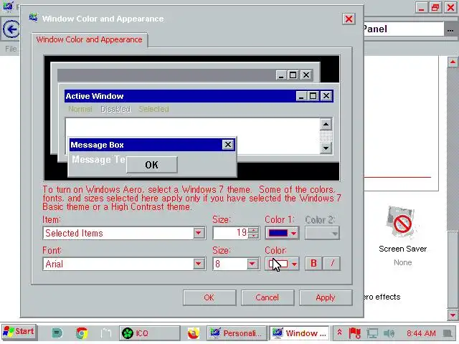Open the Start menu
The image size is (459, 344).
pos(19,332)
